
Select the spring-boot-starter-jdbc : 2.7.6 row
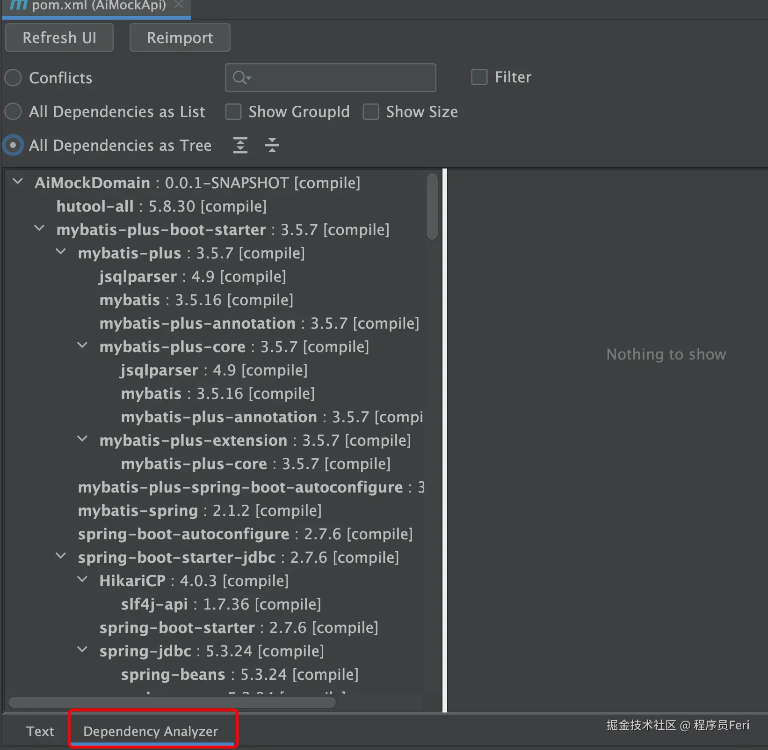(238, 558)
